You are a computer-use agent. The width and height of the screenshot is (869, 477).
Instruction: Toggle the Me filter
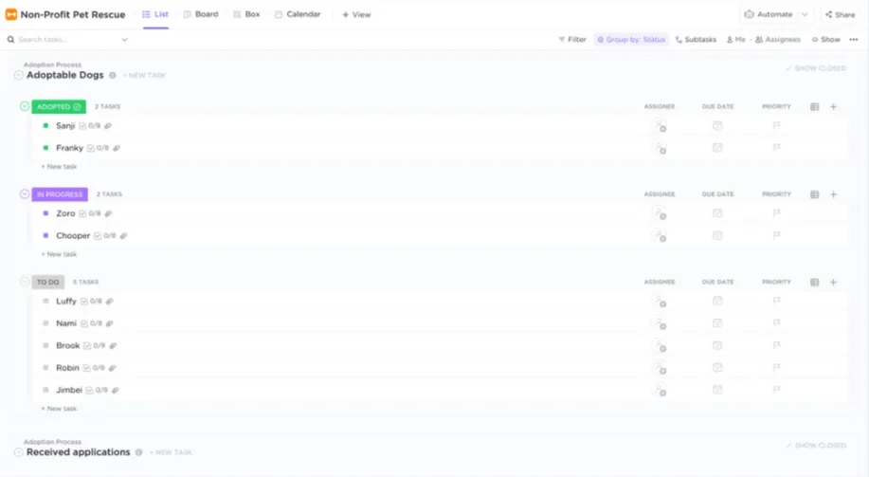tap(736, 40)
